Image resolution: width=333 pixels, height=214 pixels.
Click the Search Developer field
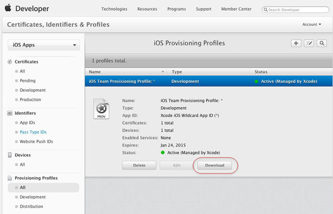pos(297,9)
